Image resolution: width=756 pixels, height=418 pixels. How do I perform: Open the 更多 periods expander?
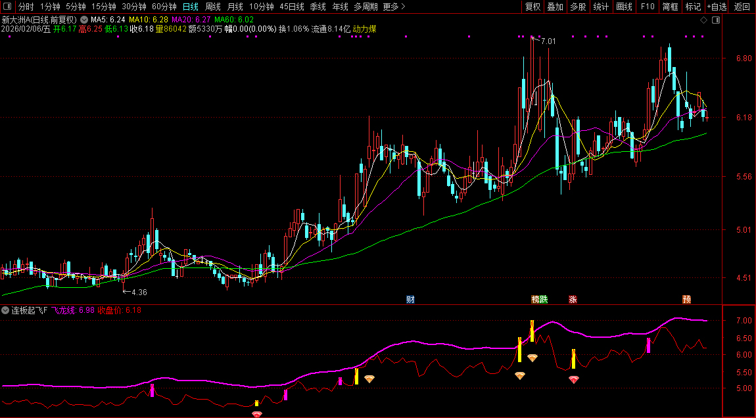394,7
